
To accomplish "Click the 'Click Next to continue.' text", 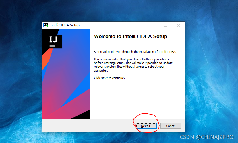I will click(x=109, y=78).
